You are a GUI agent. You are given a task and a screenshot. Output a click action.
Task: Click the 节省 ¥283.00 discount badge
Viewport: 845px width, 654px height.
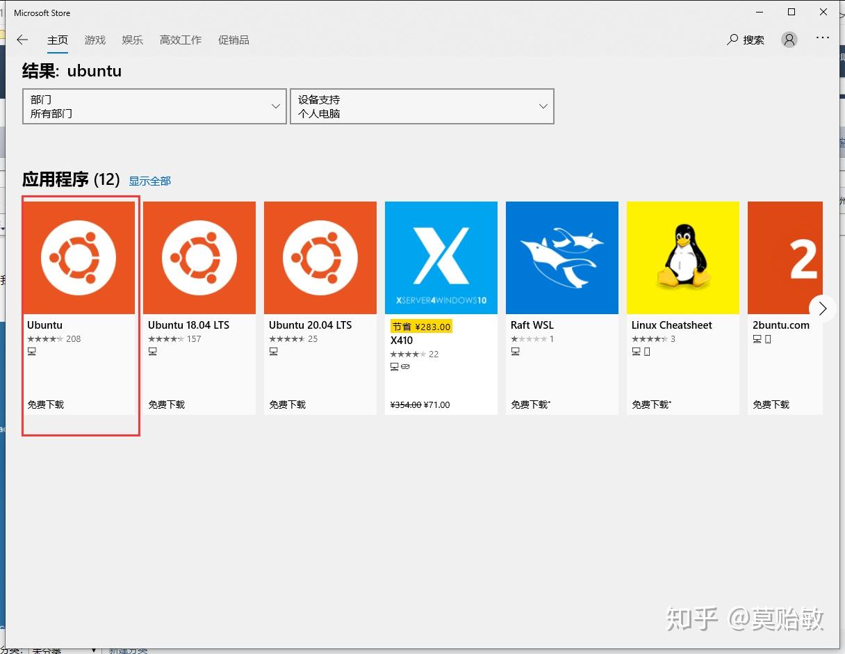tap(421, 327)
